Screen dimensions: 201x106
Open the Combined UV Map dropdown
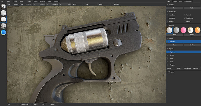click(x=192, y=68)
